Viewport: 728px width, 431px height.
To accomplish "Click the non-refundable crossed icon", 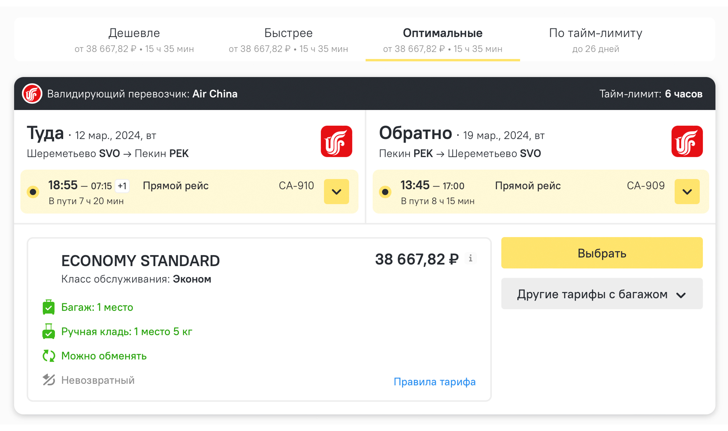I will [48, 380].
